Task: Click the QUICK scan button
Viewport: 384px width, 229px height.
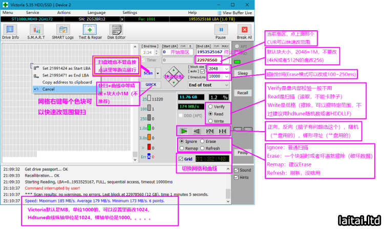Action: click(x=150, y=85)
